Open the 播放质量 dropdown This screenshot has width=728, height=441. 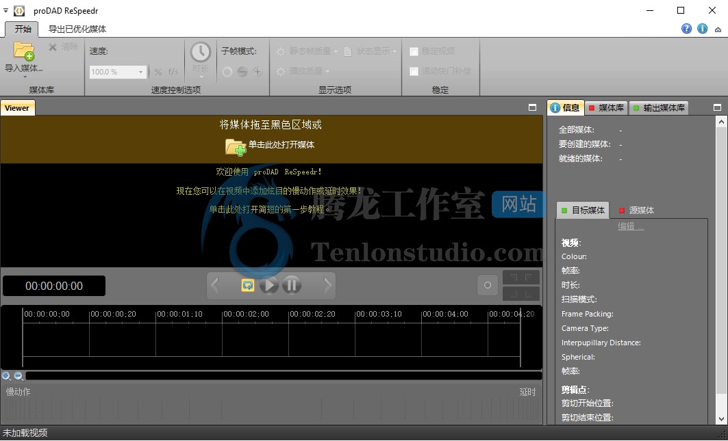click(303, 71)
